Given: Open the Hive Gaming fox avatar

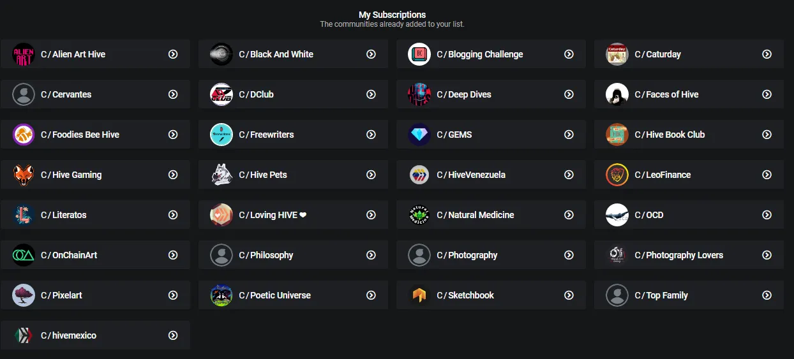Looking at the screenshot, I should (24, 175).
